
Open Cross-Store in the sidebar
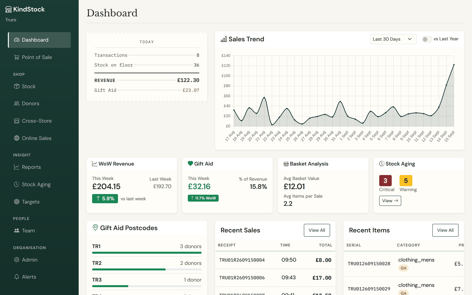[x=39, y=121]
